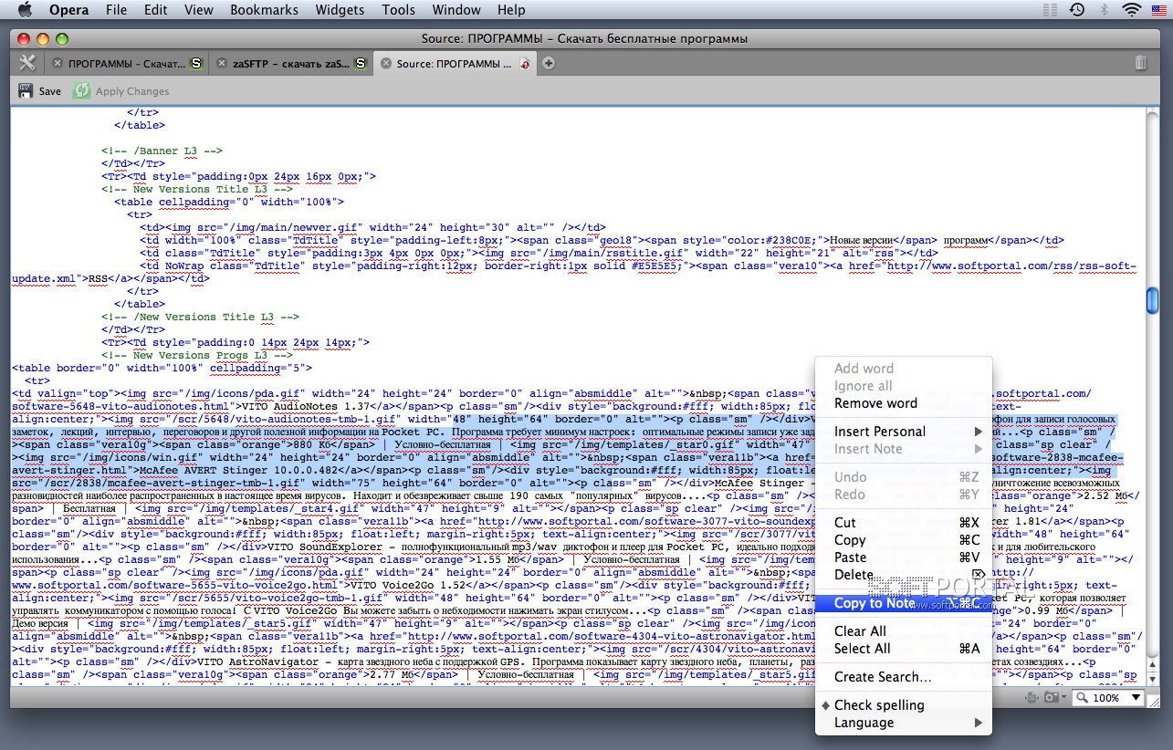Choose Copy to Note in the context menu
Viewport: 1173px width, 750px height.
click(903, 603)
